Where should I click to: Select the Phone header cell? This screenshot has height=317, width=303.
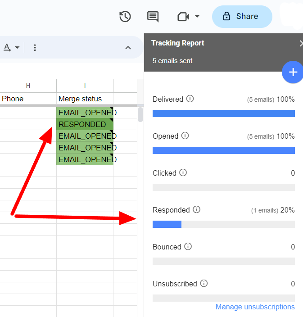coord(28,99)
